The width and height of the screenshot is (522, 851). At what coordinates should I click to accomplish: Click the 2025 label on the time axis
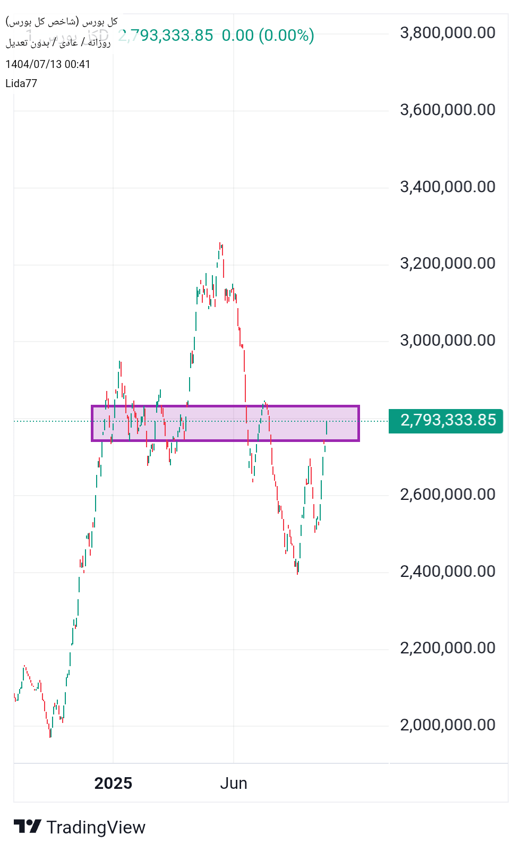coord(113,784)
